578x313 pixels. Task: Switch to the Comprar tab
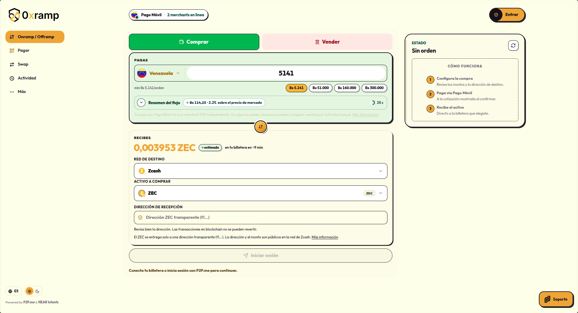[194, 42]
